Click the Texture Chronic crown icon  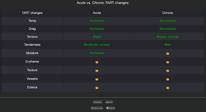167,71
